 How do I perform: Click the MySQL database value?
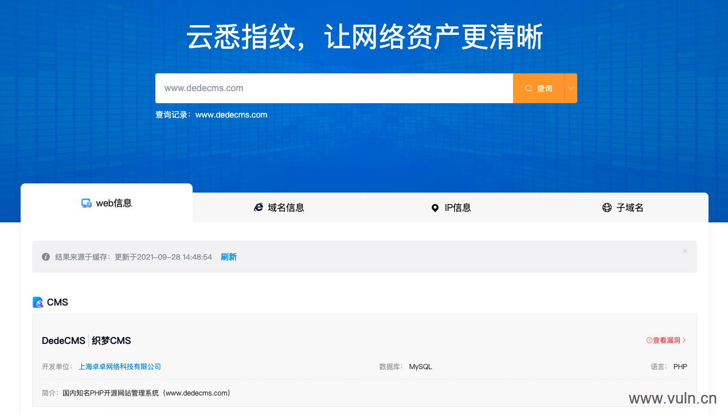click(421, 367)
